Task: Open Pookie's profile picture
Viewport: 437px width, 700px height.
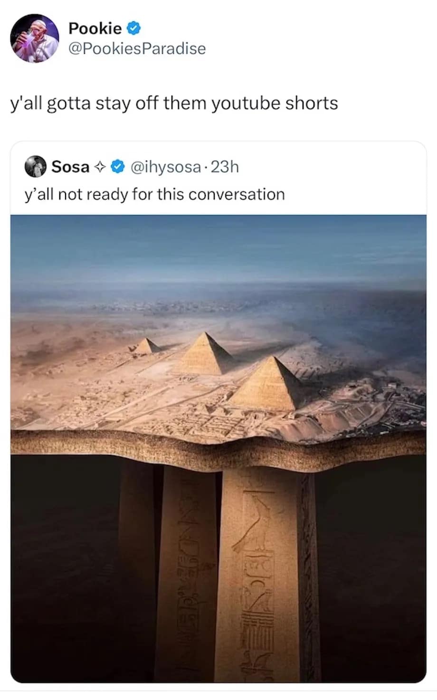Action: pos(35,38)
